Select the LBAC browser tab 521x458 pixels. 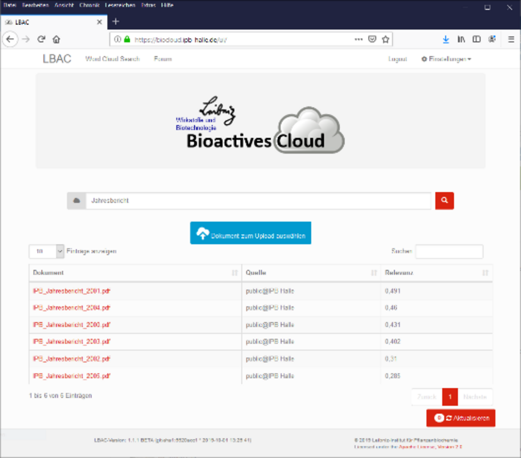[x=54, y=22]
